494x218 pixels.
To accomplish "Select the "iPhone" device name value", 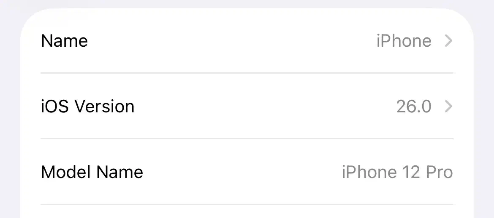I will [404, 41].
